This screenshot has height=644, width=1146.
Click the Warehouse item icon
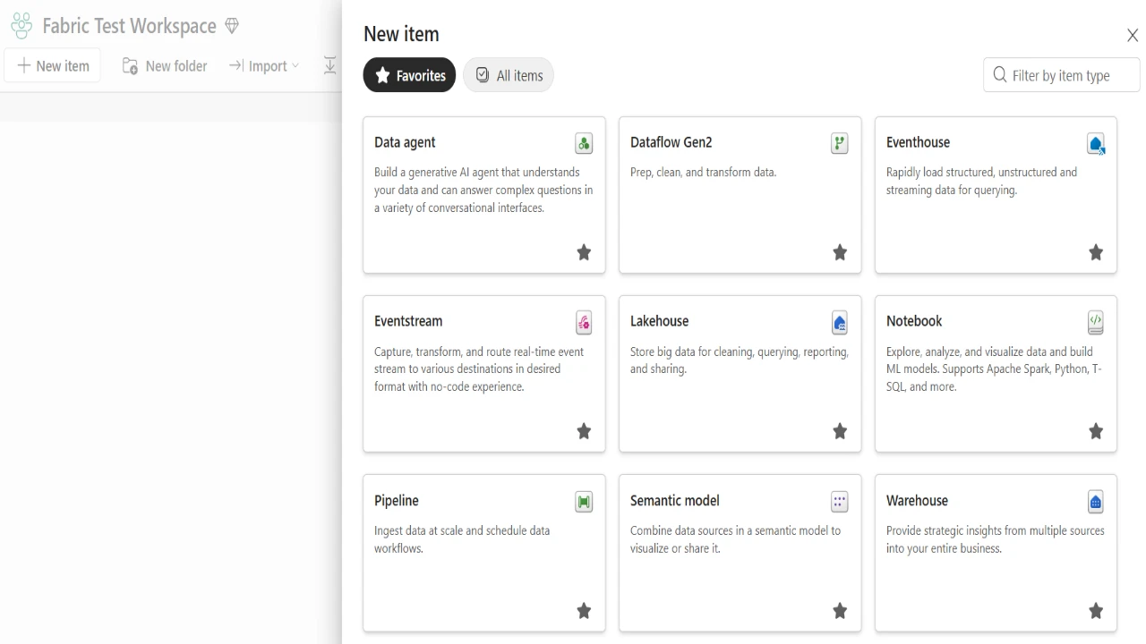[x=1096, y=502]
